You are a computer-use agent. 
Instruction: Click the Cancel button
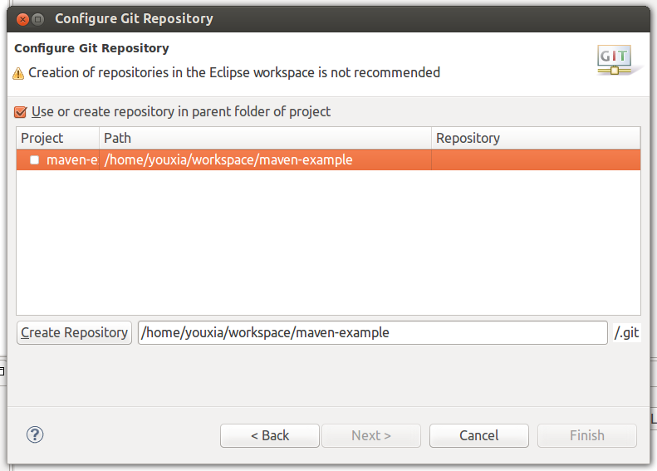point(479,435)
